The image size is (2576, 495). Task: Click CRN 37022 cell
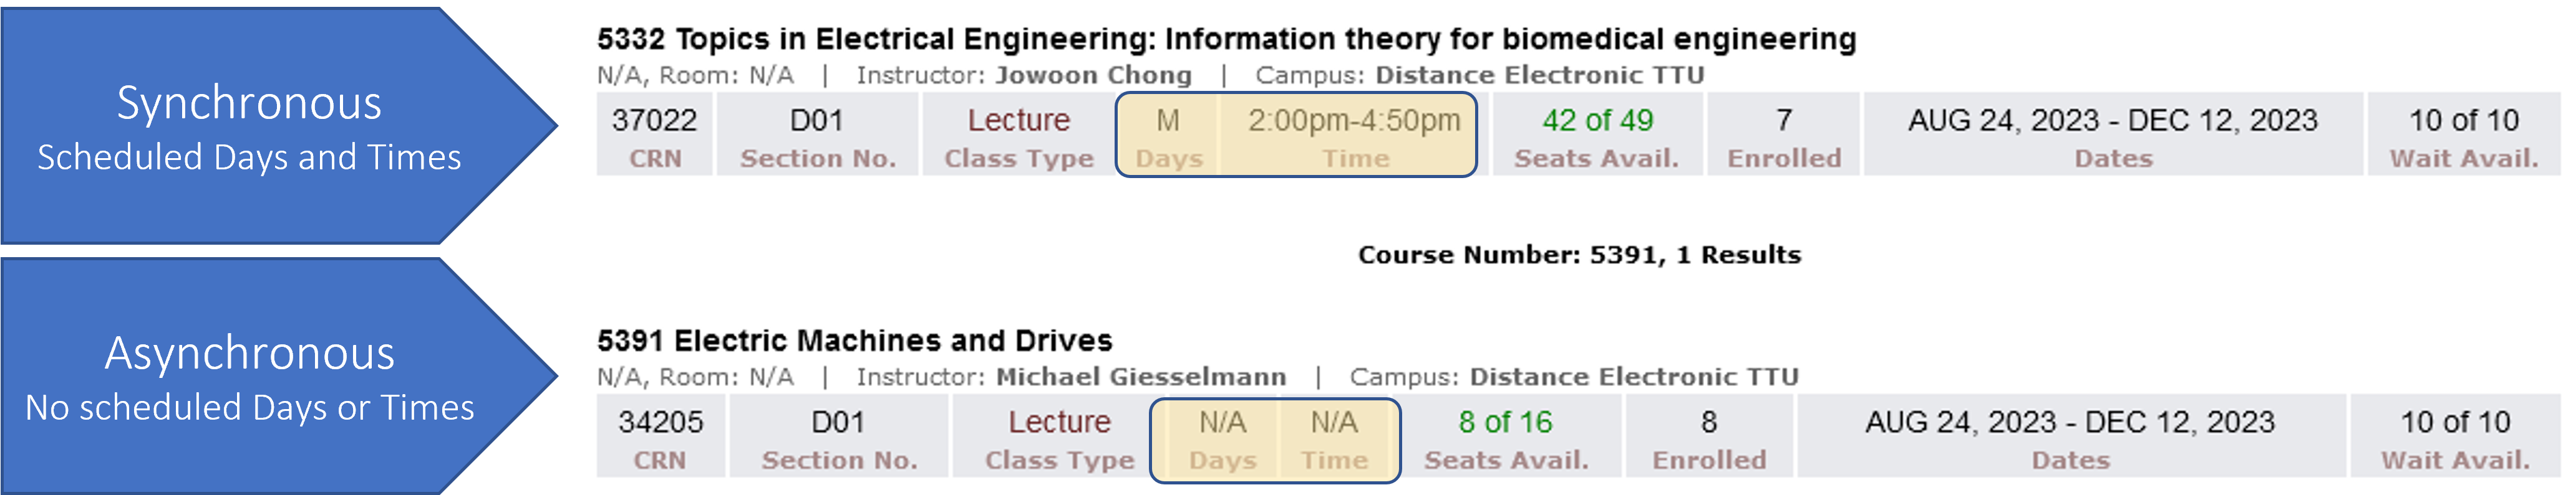(654, 134)
